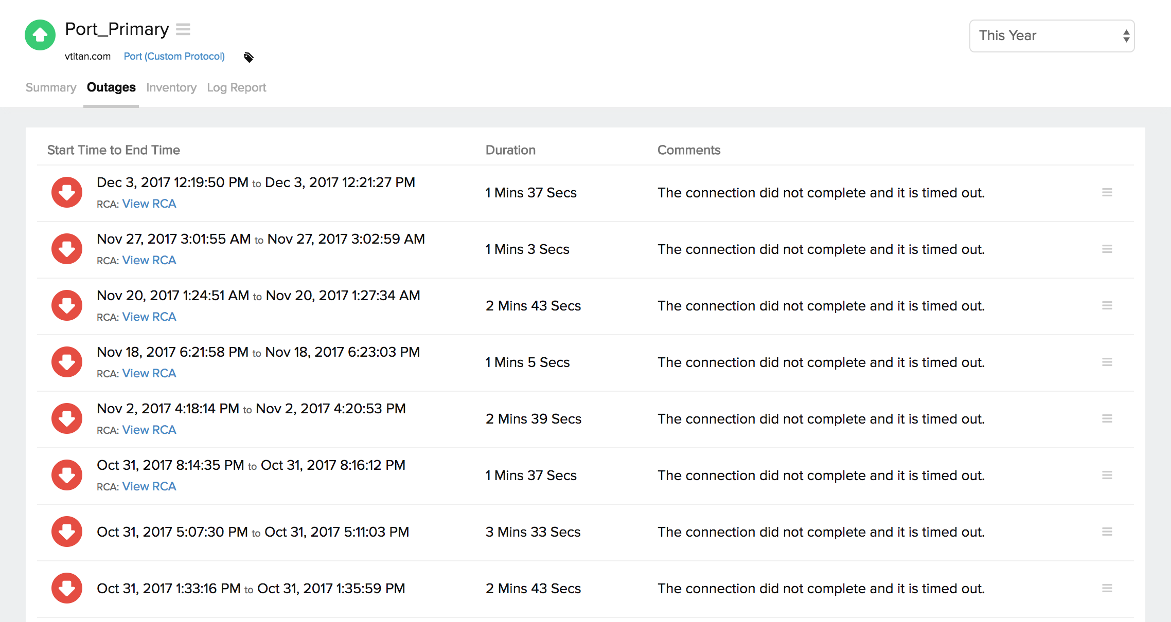
Task: View RCA for the Nov 18 outage
Action: pos(149,373)
